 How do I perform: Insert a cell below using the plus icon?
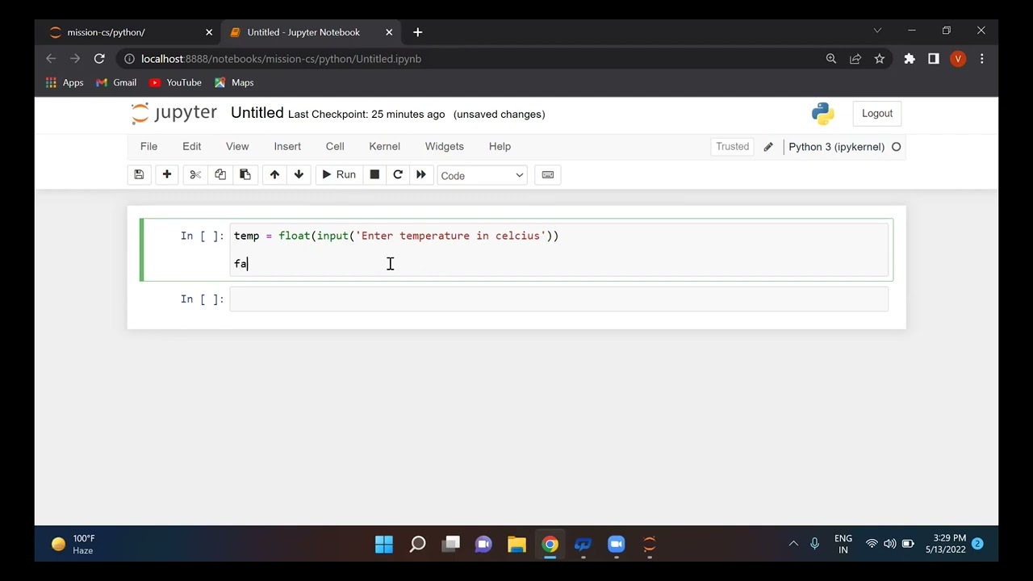(167, 175)
